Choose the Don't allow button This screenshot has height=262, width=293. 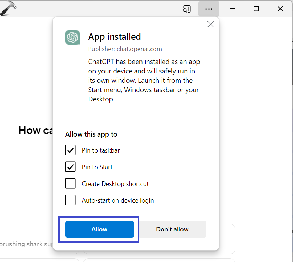(x=172, y=229)
